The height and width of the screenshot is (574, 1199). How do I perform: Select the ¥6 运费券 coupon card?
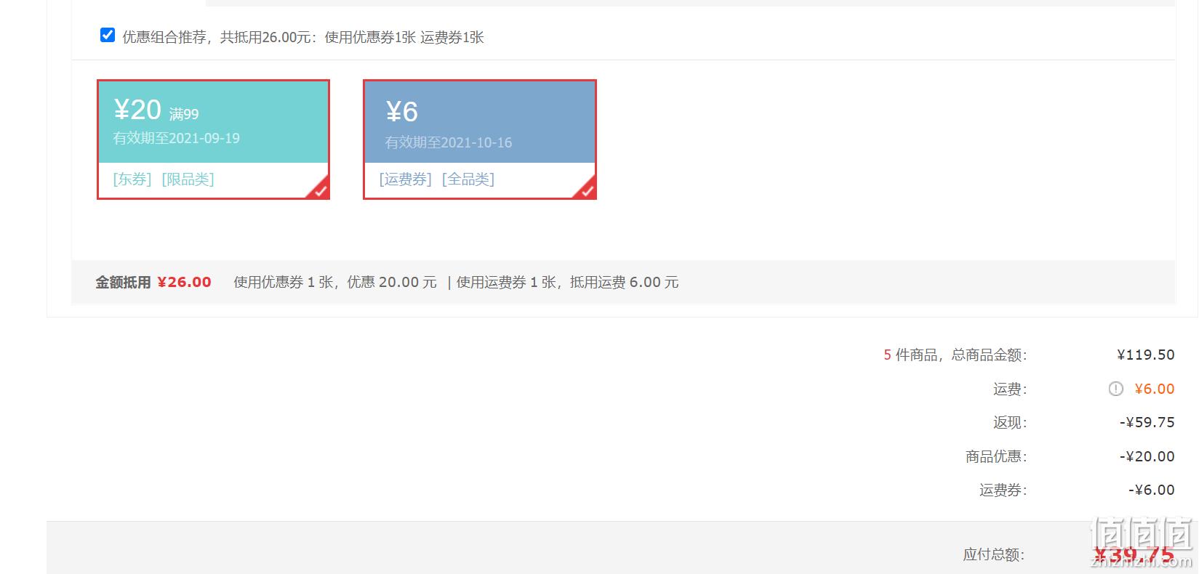click(480, 140)
